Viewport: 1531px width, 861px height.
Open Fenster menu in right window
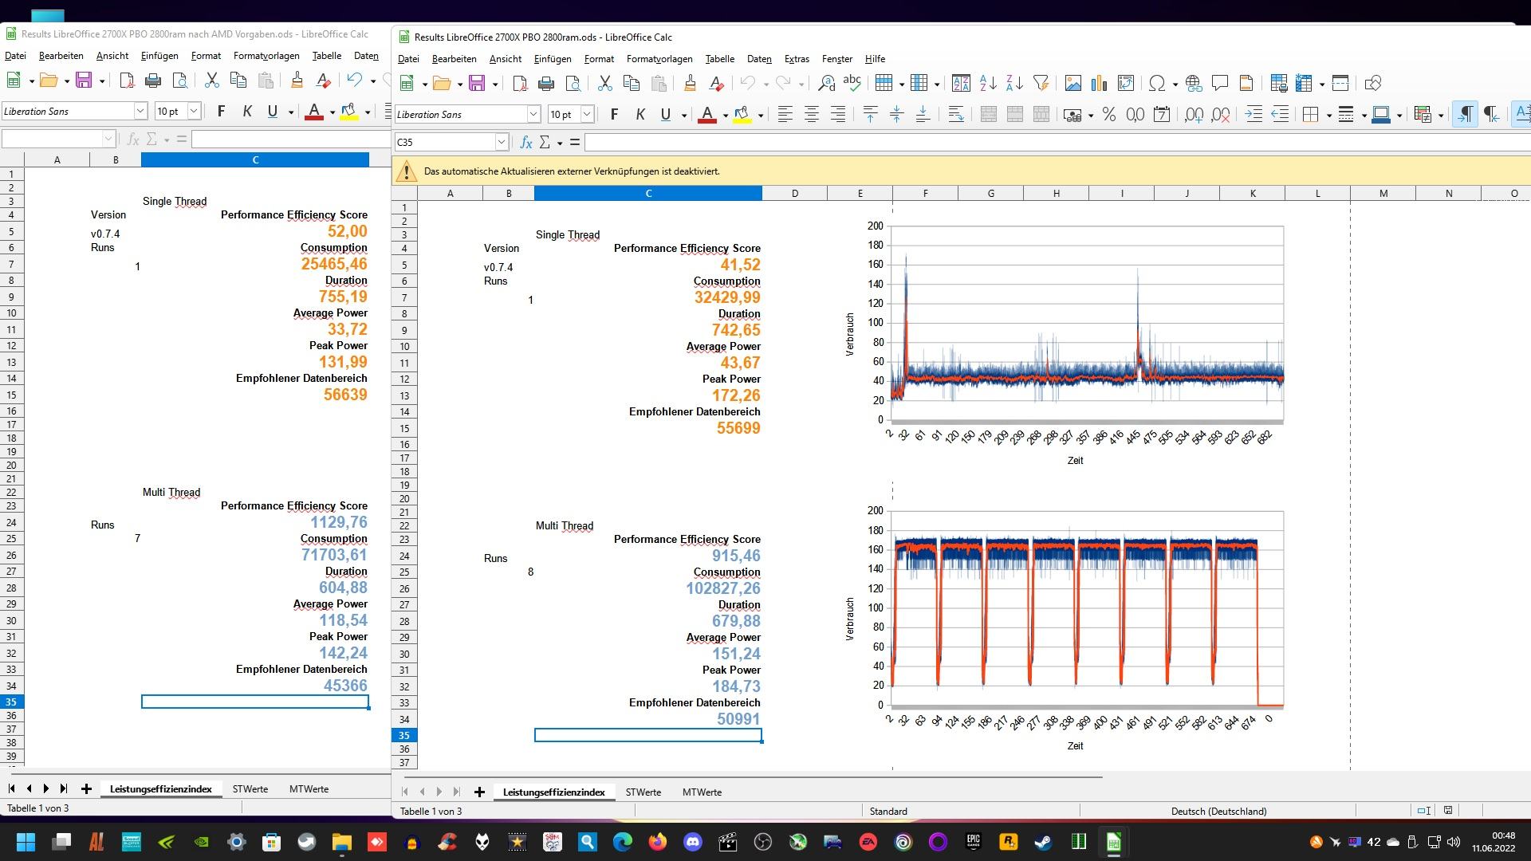[836, 58]
